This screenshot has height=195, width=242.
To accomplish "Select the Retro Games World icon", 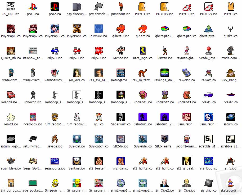I will [121, 73].
